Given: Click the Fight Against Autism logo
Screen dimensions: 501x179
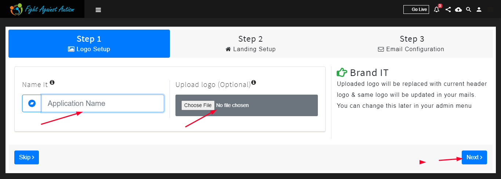Looking at the screenshot, I should [x=42, y=9].
